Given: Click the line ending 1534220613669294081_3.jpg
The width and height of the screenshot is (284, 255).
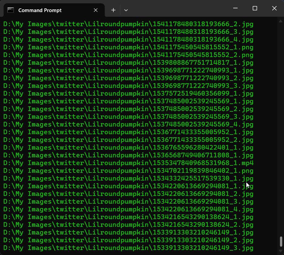Looking at the screenshot, I should tap(128, 202).
